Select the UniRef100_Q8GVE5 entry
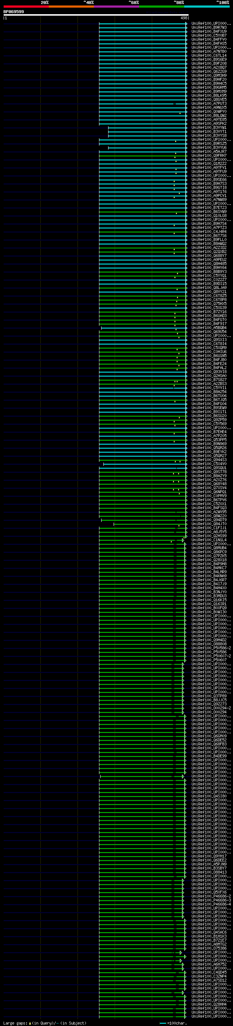This screenshot has height=1026, width=233. click(209, 100)
